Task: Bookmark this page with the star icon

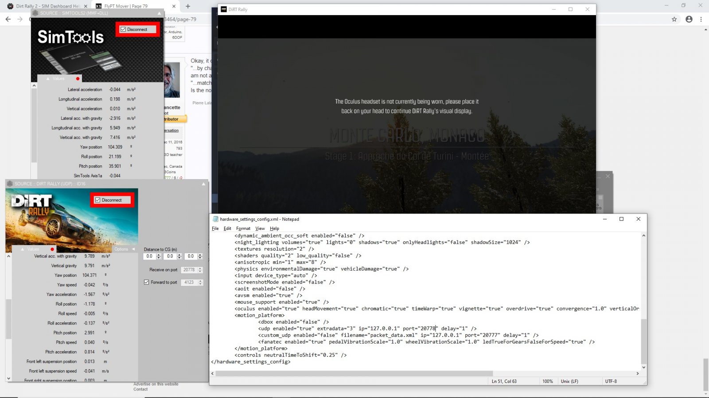Action: coord(674,19)
